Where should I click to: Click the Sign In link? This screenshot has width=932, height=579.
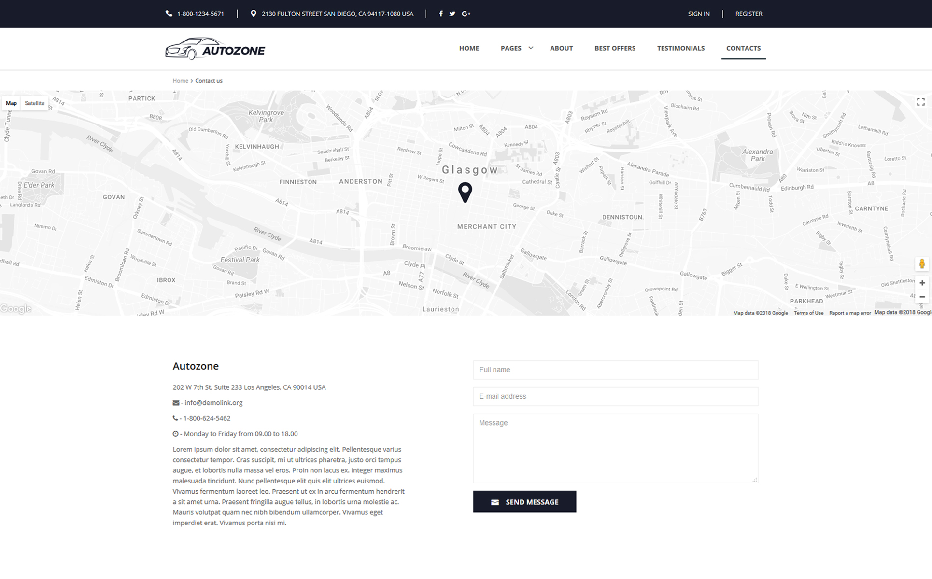[699, 14]
